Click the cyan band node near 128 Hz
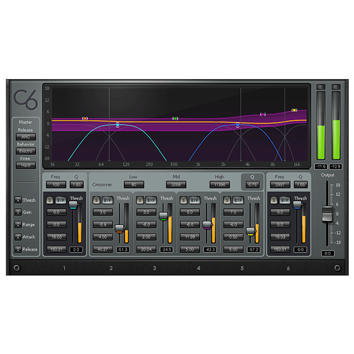 pos(118,125)
